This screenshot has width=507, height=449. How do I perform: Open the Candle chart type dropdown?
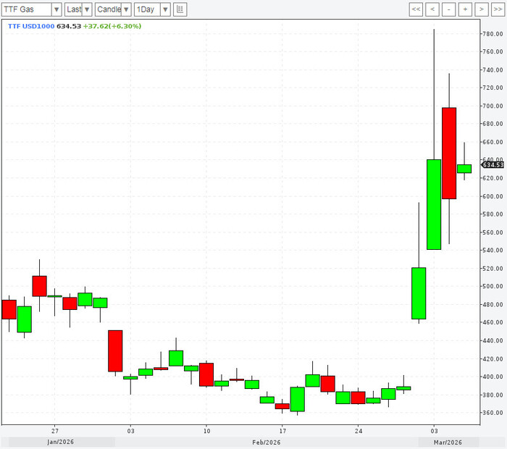coord(114,9)
